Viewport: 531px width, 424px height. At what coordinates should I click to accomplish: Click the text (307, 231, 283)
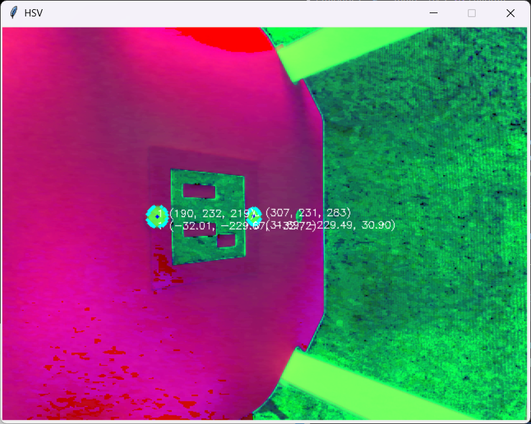[x=308, y=213]
